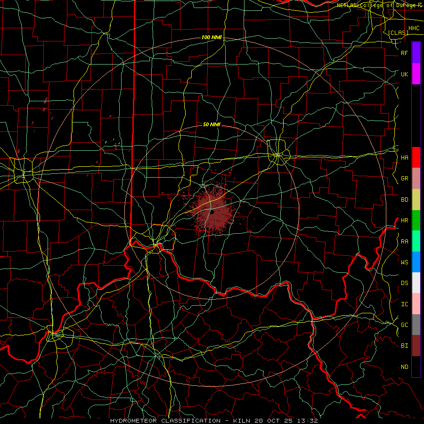Image resolution: width=424 pixels, height=424 pixels.
Task: Click the ND legend label
Action: pos(405,367)
